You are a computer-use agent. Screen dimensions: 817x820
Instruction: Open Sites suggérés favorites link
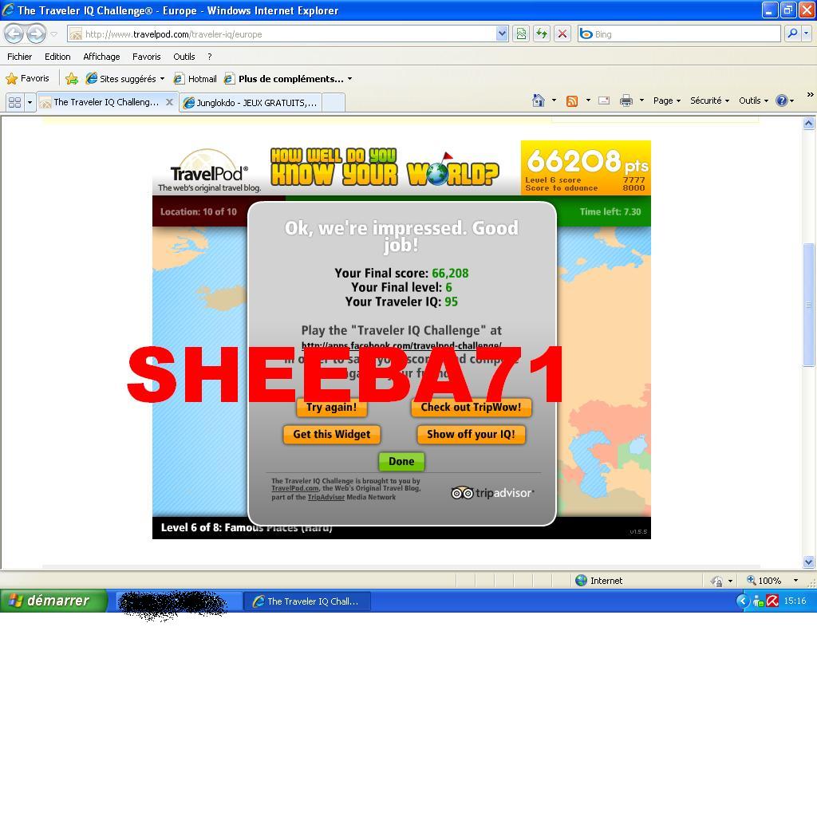125,78
